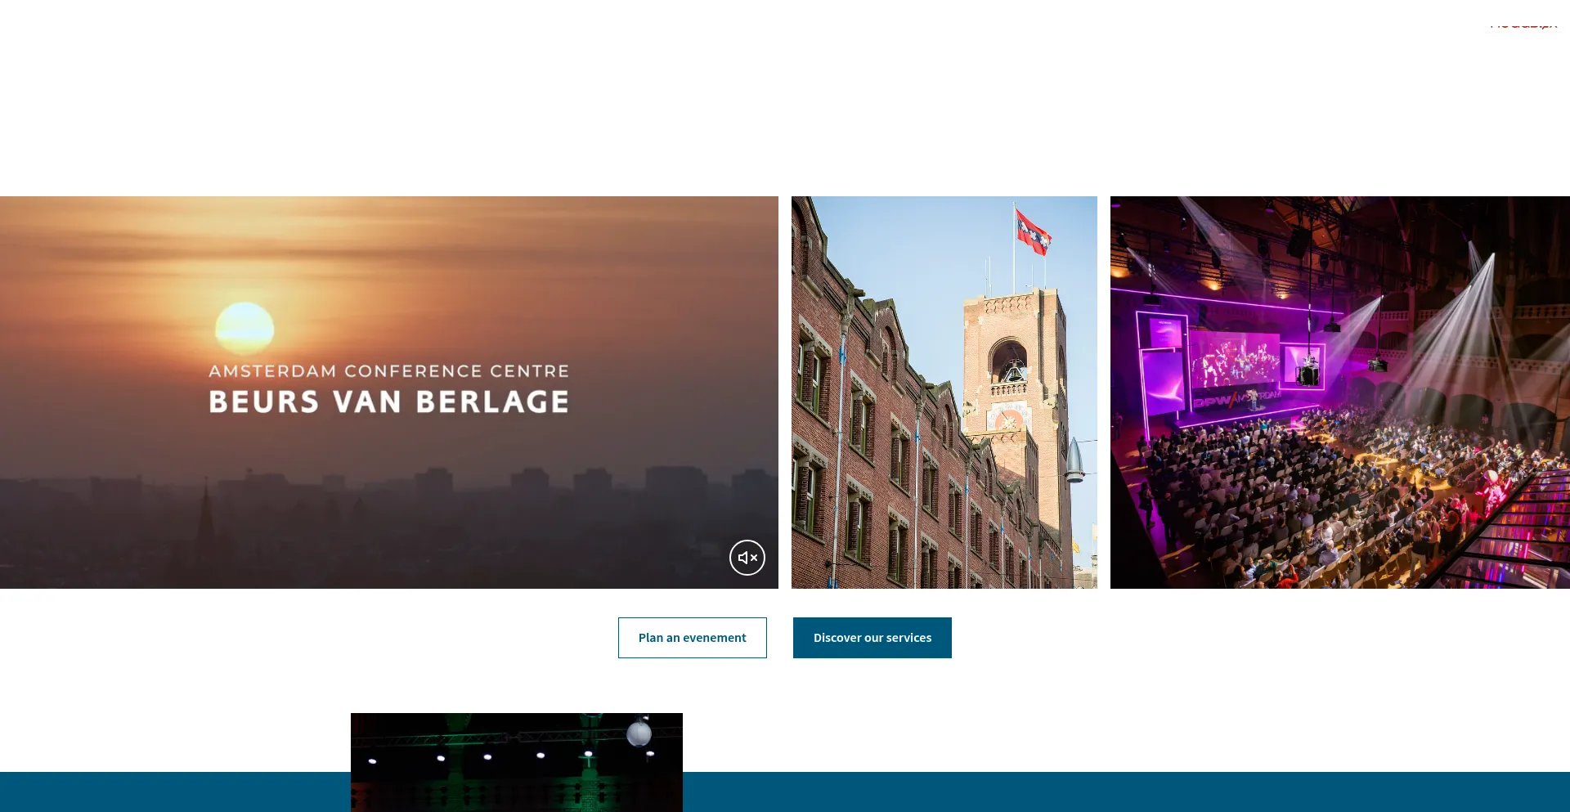Click the Plan an evenement button
Screen dimensions: 1570x812
692,638
